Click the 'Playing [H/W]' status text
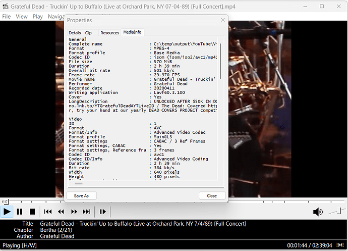The height and width of the screenshot is (251, 348). coord(20,245)
